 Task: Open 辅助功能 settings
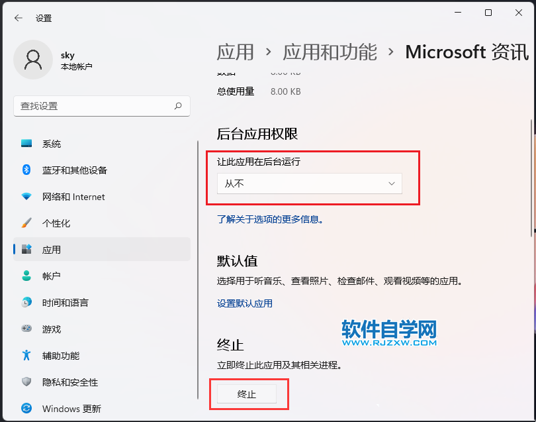[x=60, y=356]
